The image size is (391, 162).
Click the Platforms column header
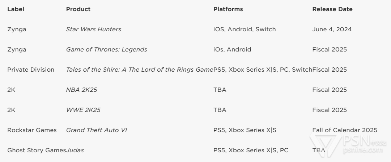click(228, 9)
